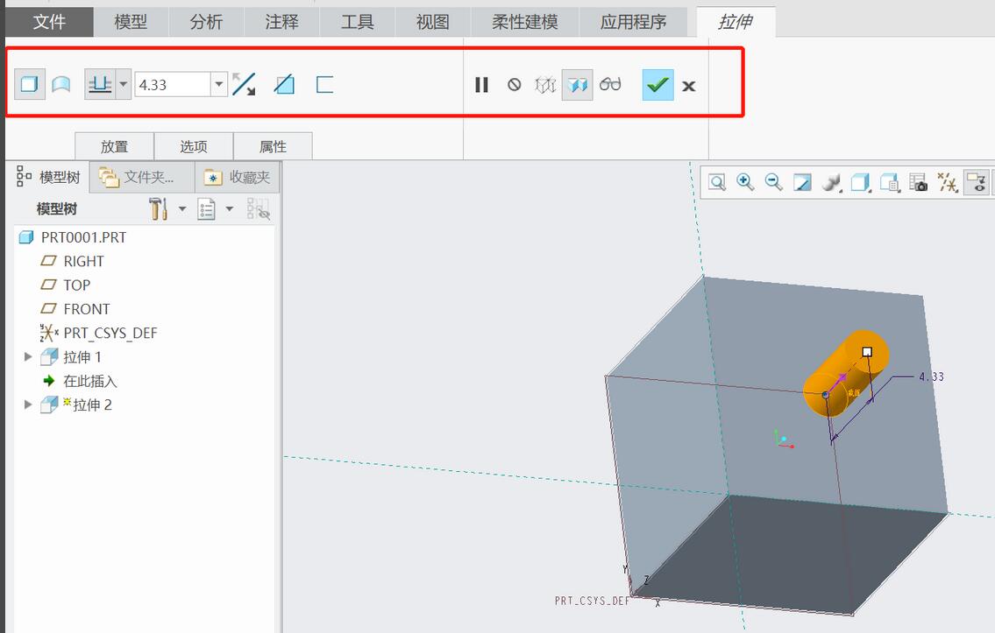Open the 放置 placement panel
995x633 pixels.
[114, 146]
